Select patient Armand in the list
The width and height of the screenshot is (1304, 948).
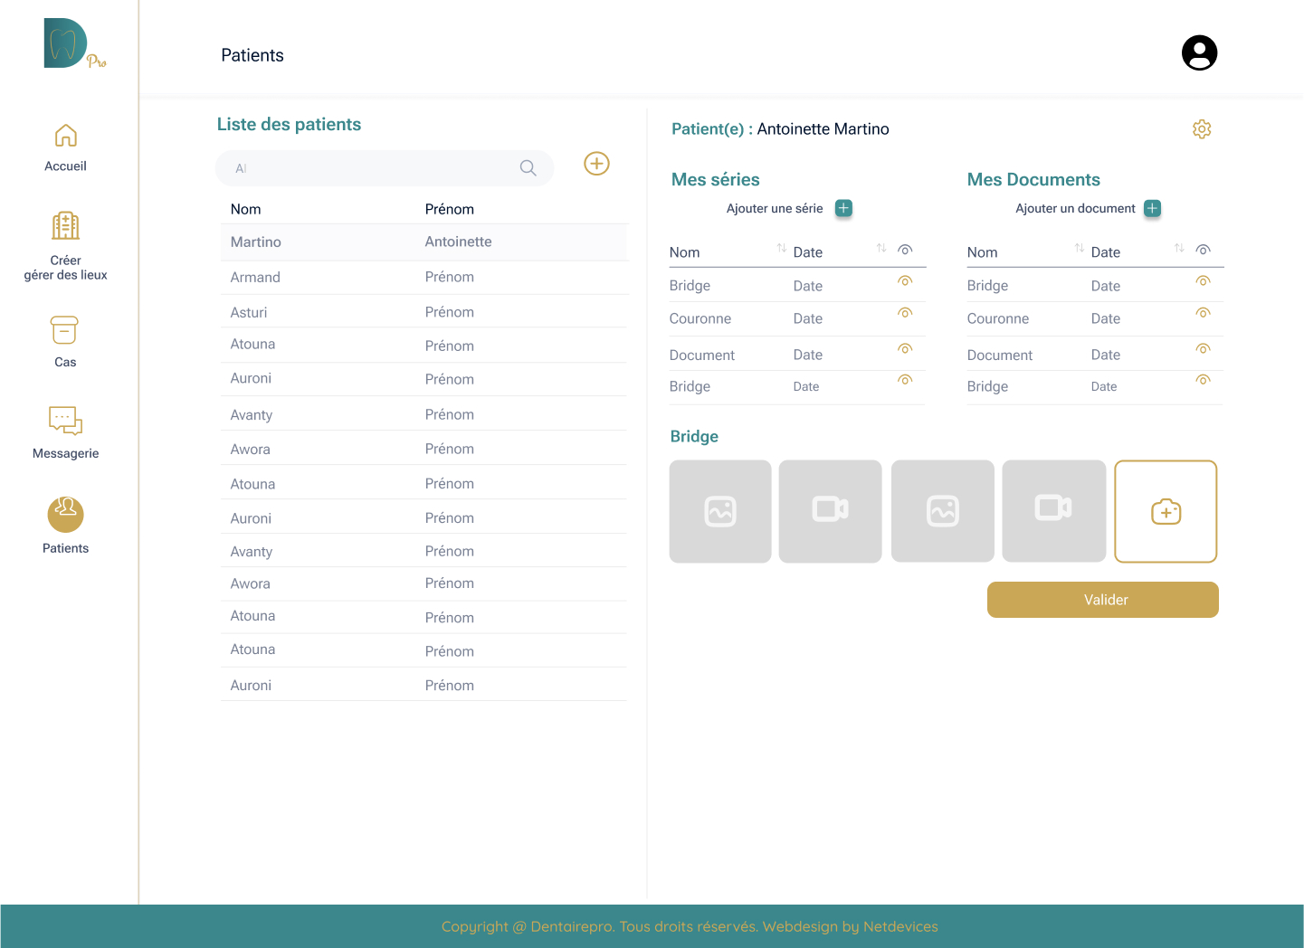pyautogui.click(x=255, y=278)
